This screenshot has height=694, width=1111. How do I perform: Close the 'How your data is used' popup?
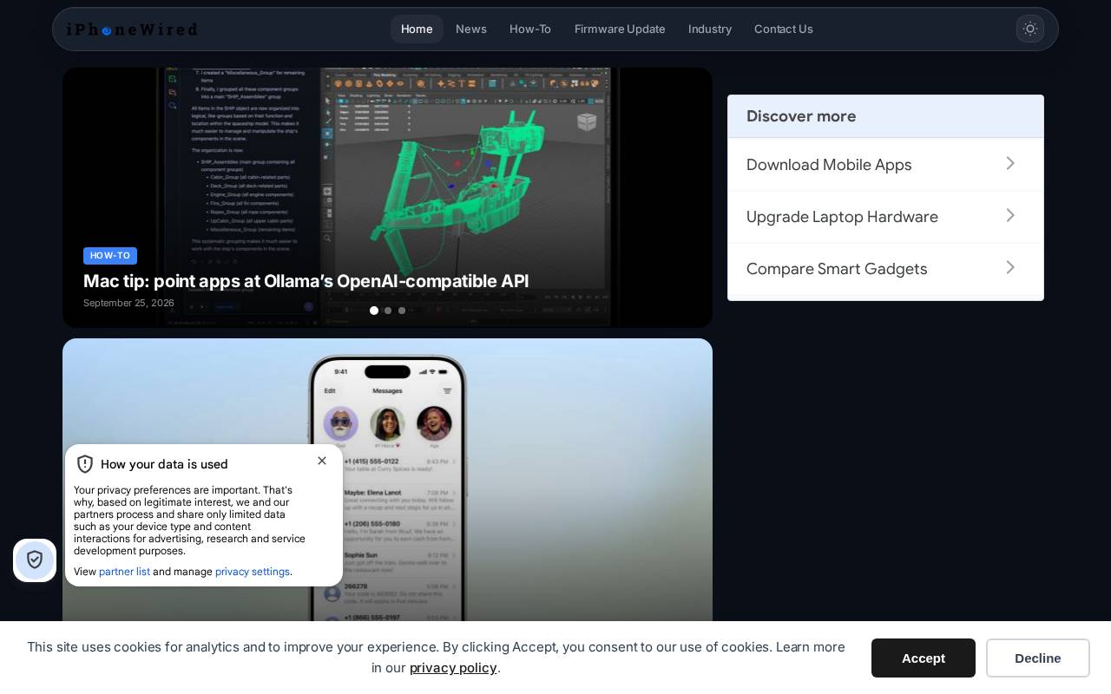tap(322, 461)
